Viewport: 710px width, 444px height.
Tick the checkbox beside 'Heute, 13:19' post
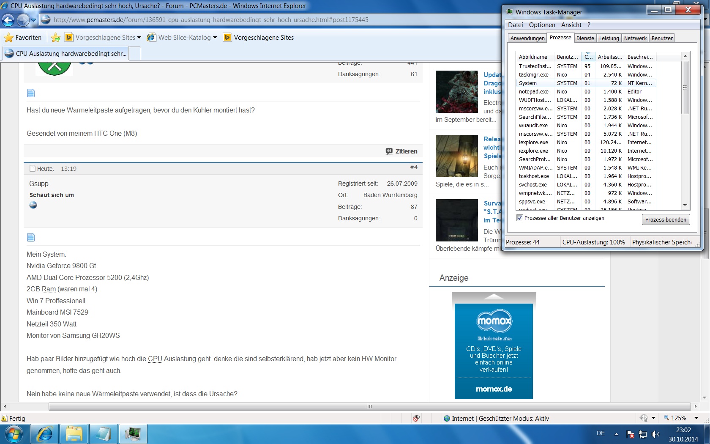[x=33, y=169]
